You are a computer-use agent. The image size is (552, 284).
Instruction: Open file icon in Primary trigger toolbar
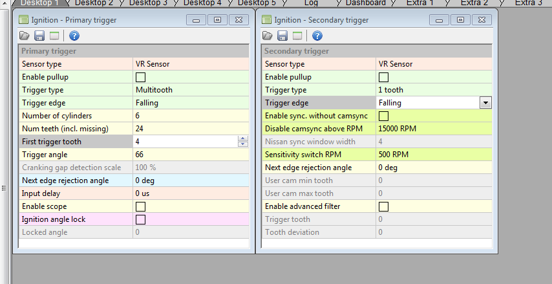coord(24,36)
